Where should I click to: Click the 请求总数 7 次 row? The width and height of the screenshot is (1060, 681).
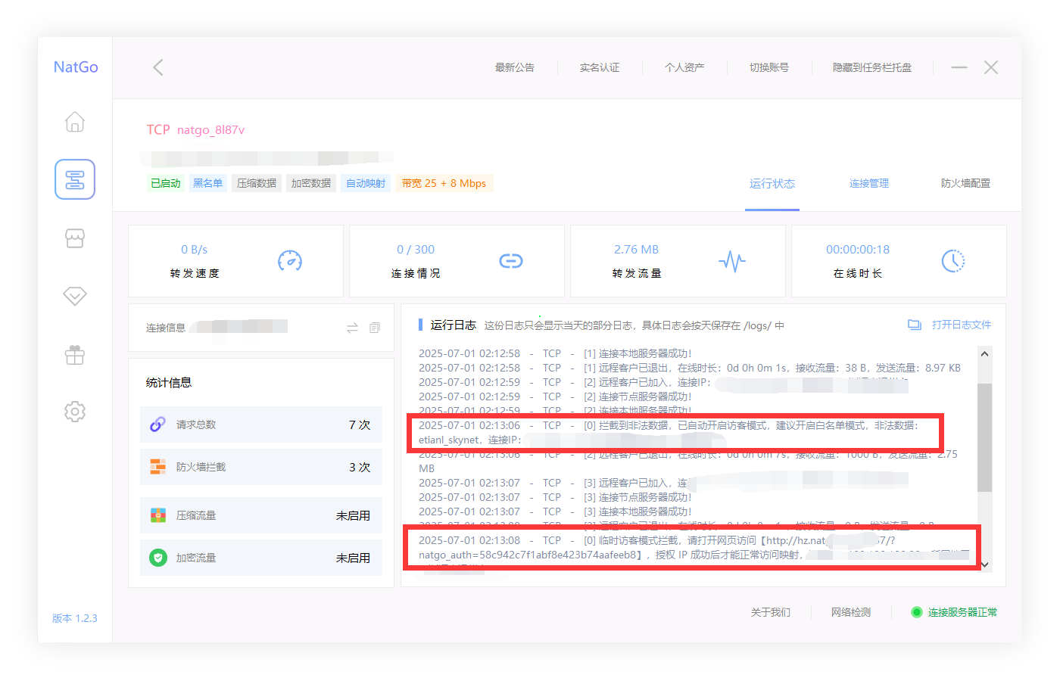point(261,424)
